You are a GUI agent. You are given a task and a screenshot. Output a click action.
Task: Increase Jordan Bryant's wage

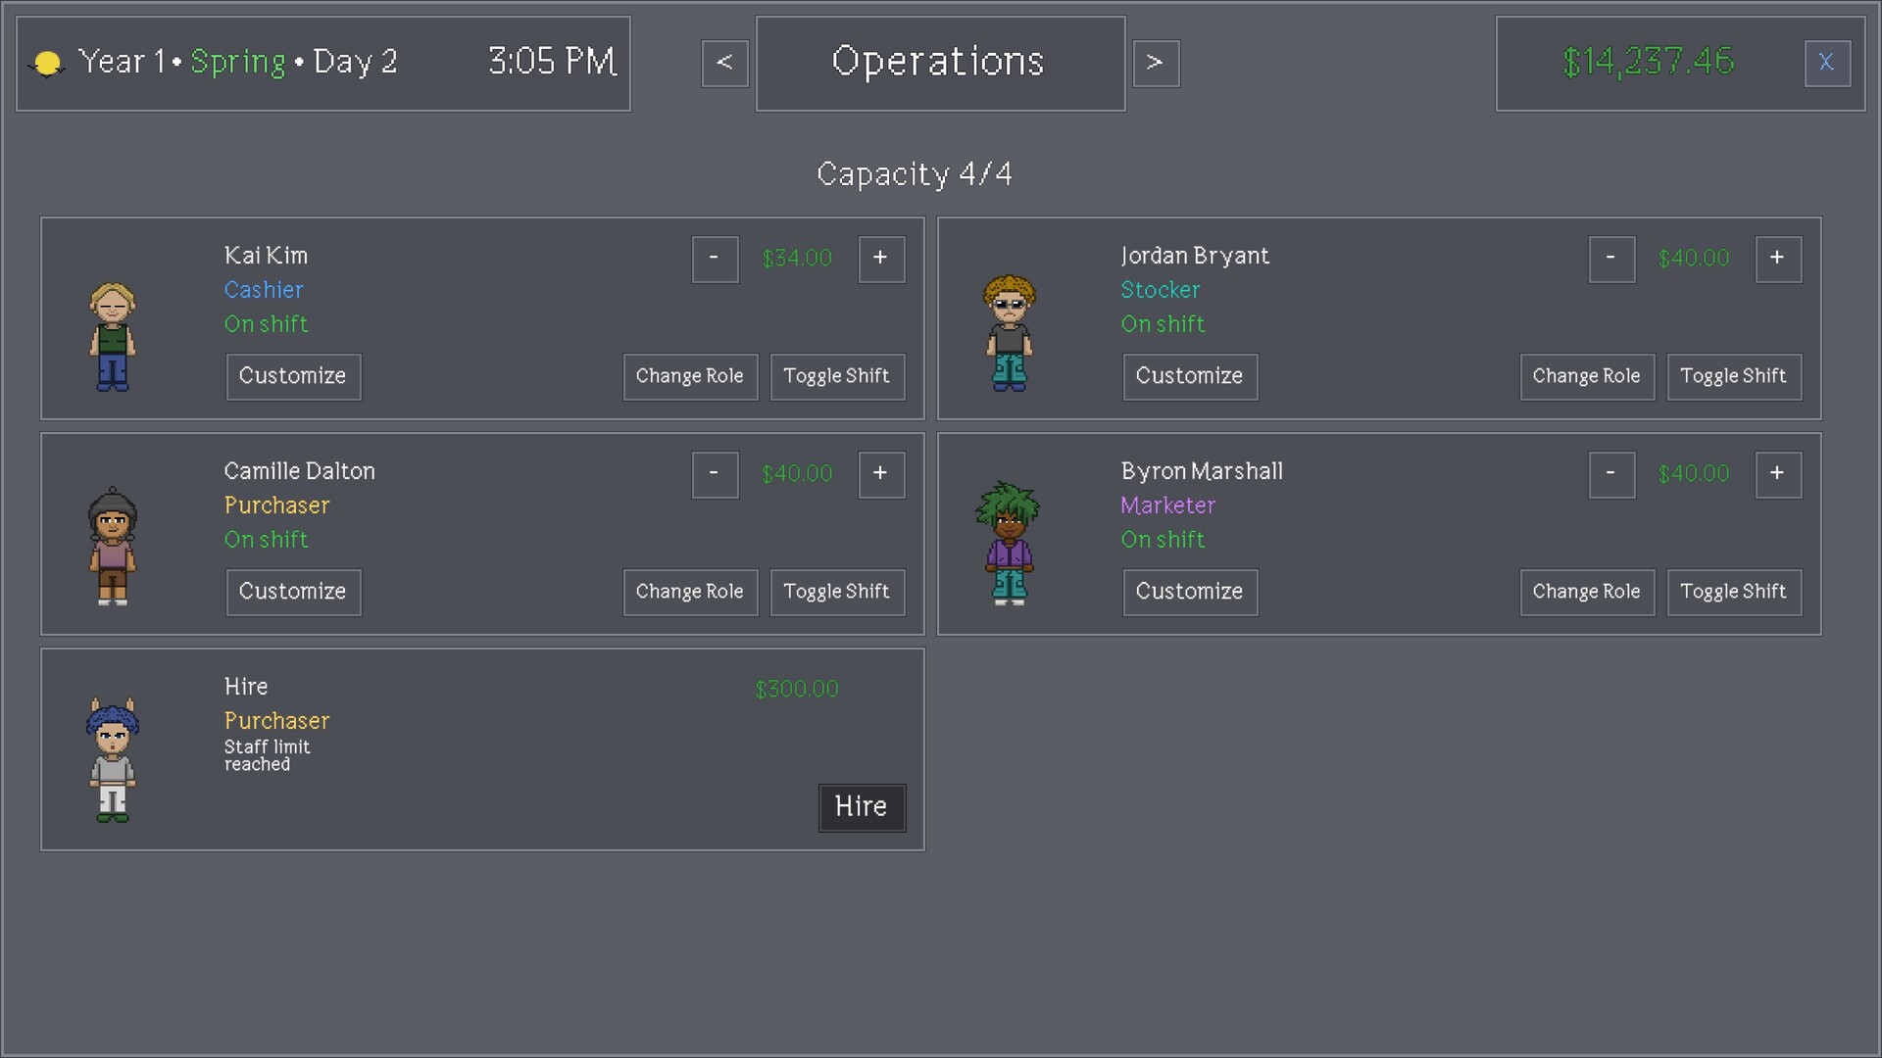[x=1778, y=259]
